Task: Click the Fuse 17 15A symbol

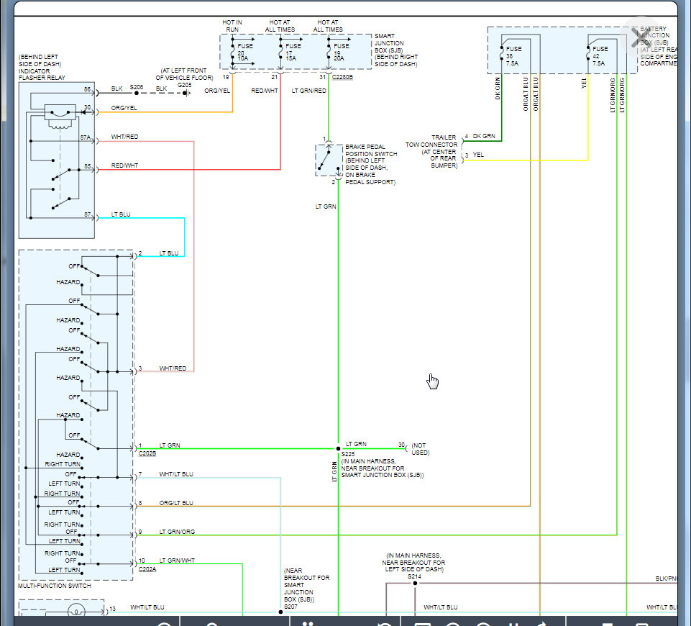Action: pos(280,52)
